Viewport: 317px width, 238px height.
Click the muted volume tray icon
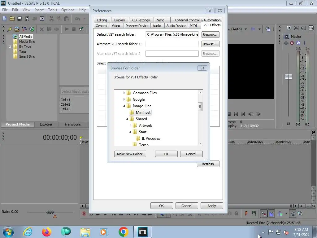coord(286,232)
